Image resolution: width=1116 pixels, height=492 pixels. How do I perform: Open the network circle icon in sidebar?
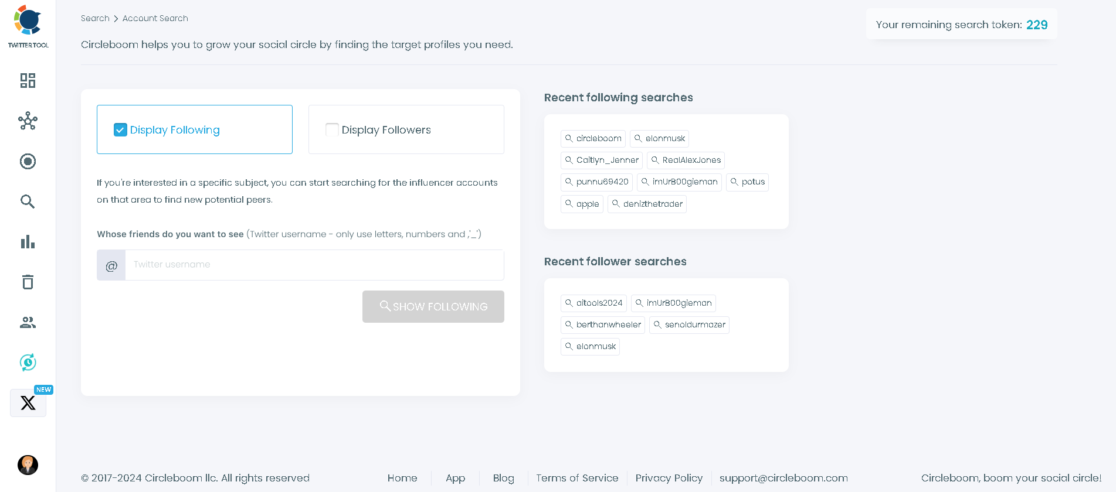click(28, 121)
